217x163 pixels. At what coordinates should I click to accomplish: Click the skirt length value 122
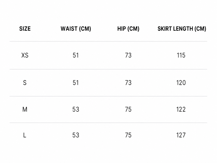(x=181, y=109)
